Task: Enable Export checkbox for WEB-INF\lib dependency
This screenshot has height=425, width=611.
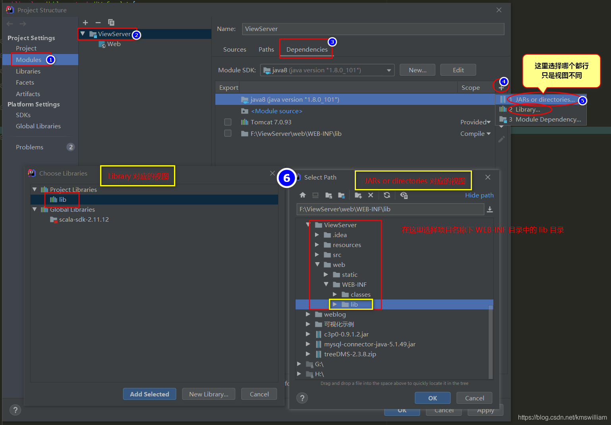Action: [x=228, y=133]
